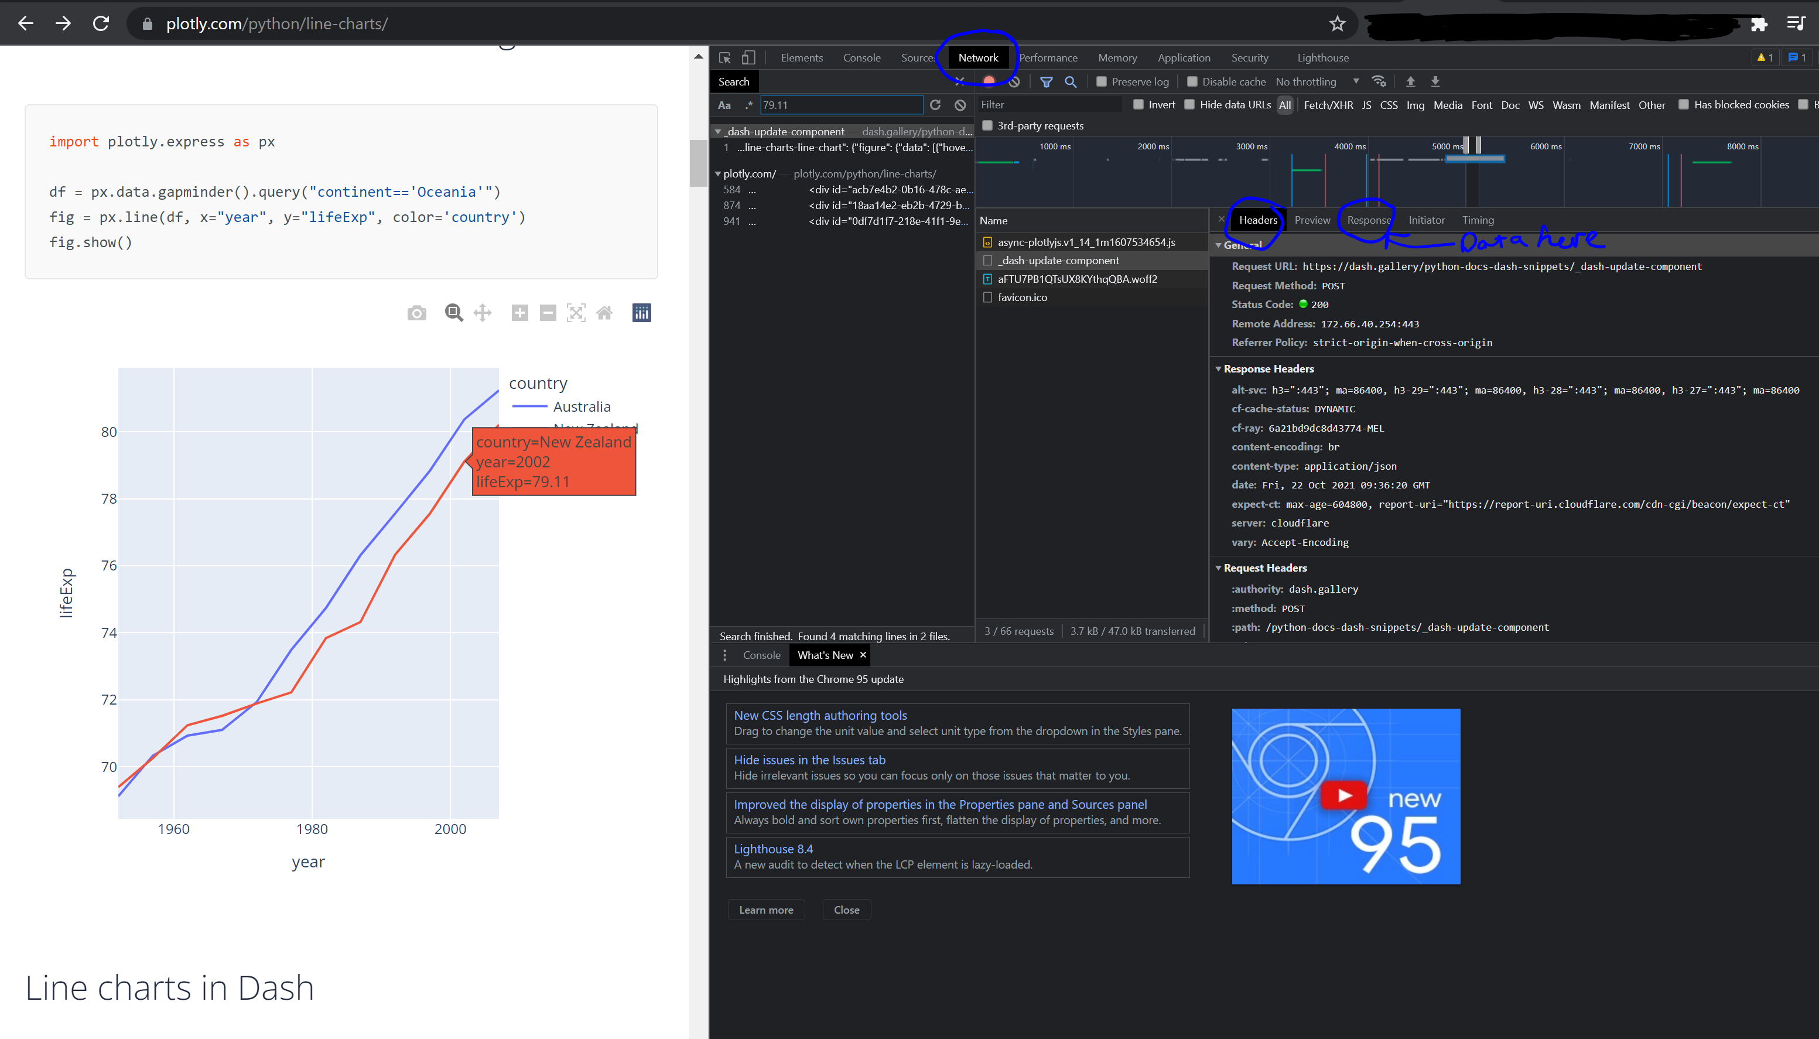
Task: Clear network log icon
Action: click(x=1014, y=81)
